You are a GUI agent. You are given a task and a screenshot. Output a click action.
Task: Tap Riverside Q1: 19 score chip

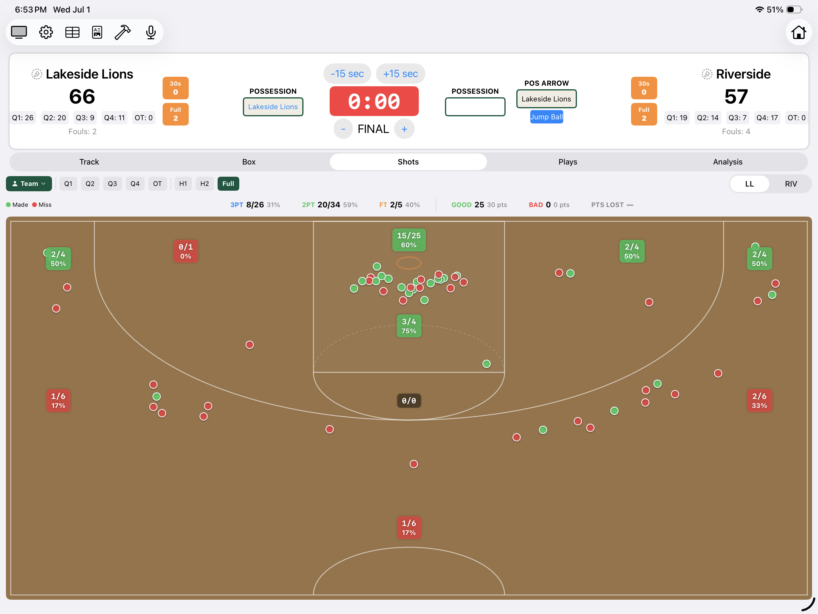pyautogui.click(x=677, y=118)
